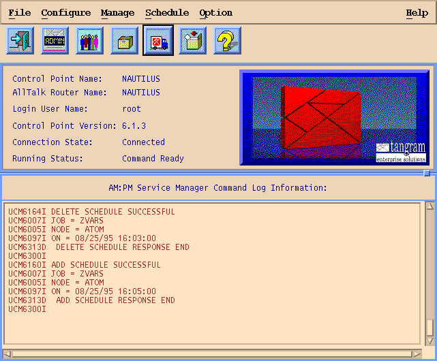Viewport: 437px width, 361px height.
Task: Open the Manage menu
Action: (x=117, y=13)
